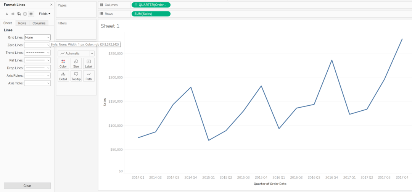Switch to the Sheet tab
412x192 pixels.
click(x=8, y=23)
